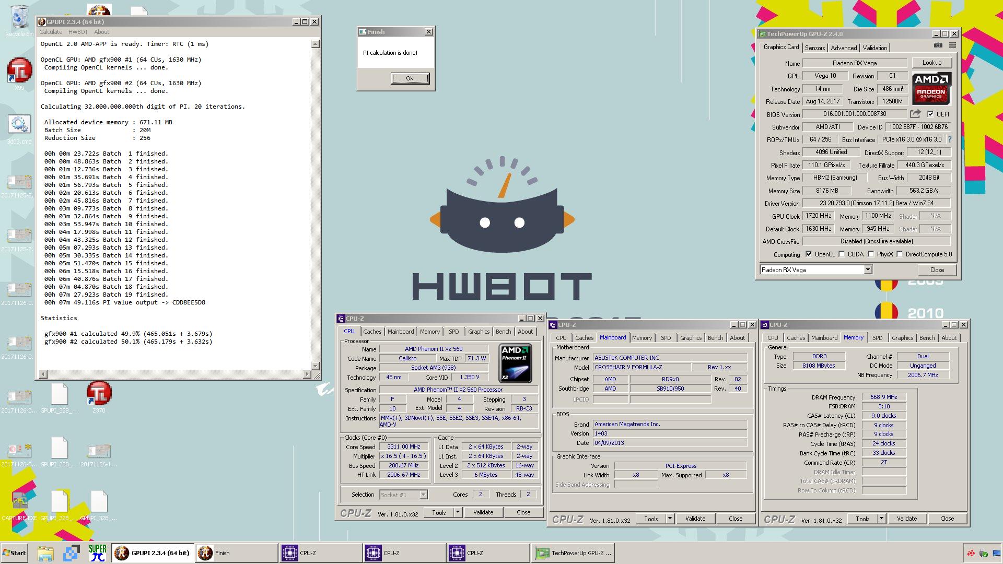Click the GPUPI vertical scrollbar down arrow
The width and height of the screenshot is (1003, 564).
click(x=316, y=366)
